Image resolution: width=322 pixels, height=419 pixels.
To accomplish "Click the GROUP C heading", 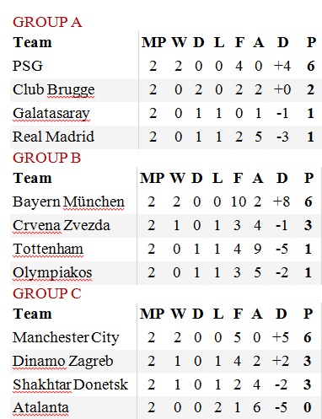I will [46, 293].
